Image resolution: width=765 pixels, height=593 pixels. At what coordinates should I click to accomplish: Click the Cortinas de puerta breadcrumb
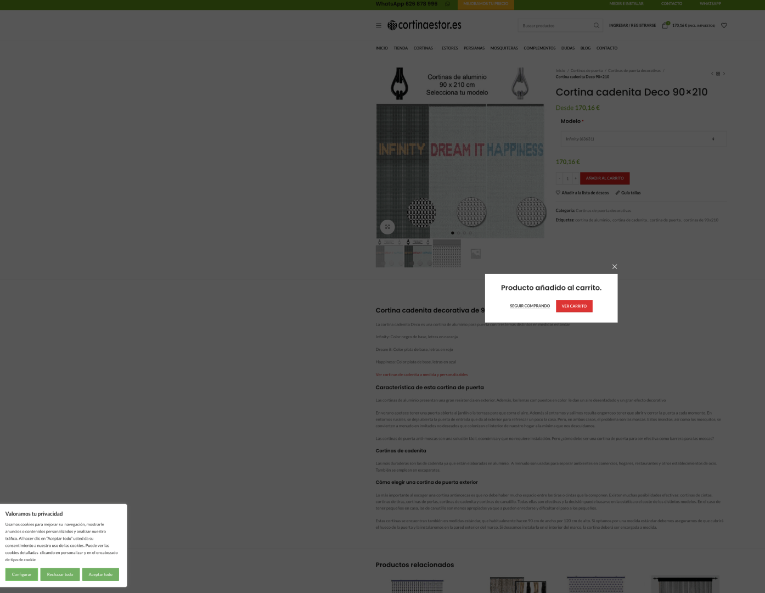point(586,71)
